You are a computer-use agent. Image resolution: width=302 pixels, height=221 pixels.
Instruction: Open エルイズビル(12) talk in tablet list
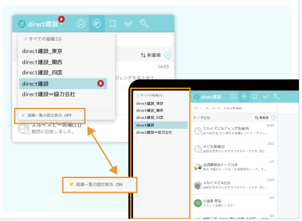click(x=234, y=185)
